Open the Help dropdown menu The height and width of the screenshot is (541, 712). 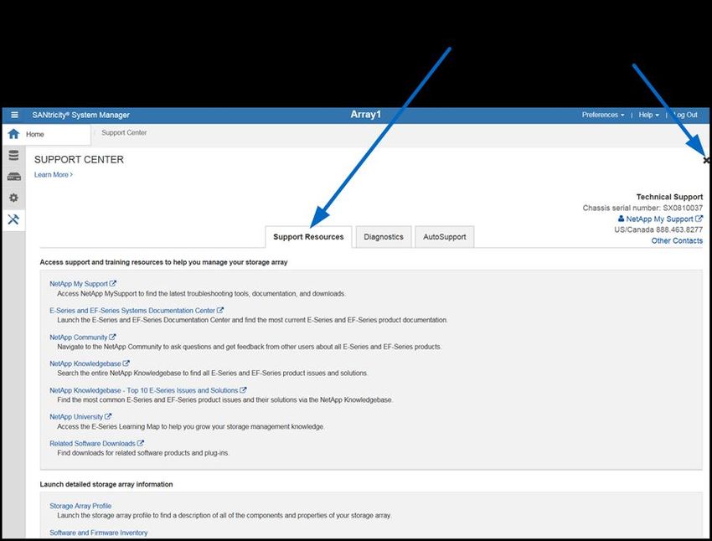(648, 115)
